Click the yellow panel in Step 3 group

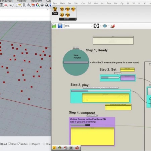(x=106, y=98)
